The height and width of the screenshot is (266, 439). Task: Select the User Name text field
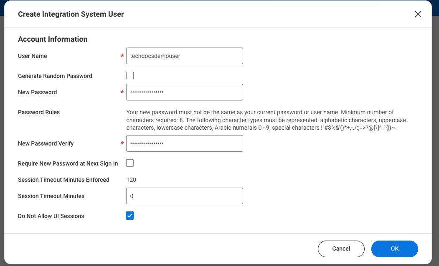(184, 55)
